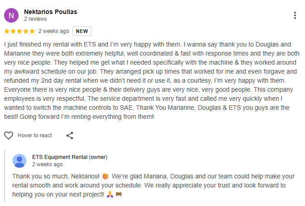Viewport: 305px width, 206px height.
Task: Click the first yellow rating star
Action: [7, 31]
